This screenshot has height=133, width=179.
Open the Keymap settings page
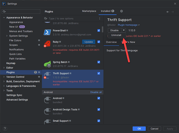[11, 63]
